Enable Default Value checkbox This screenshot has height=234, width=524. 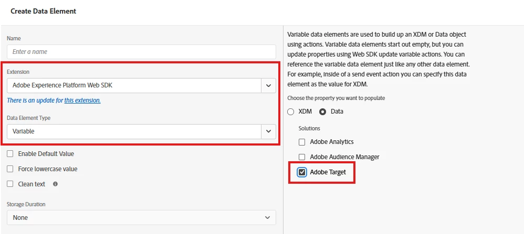[10, 154]
